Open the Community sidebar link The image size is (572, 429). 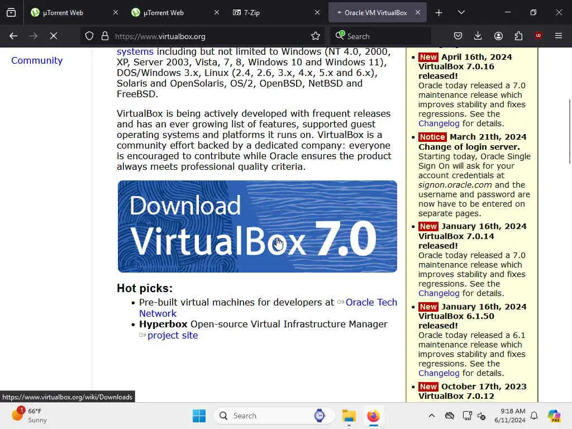tap(37, 60)
